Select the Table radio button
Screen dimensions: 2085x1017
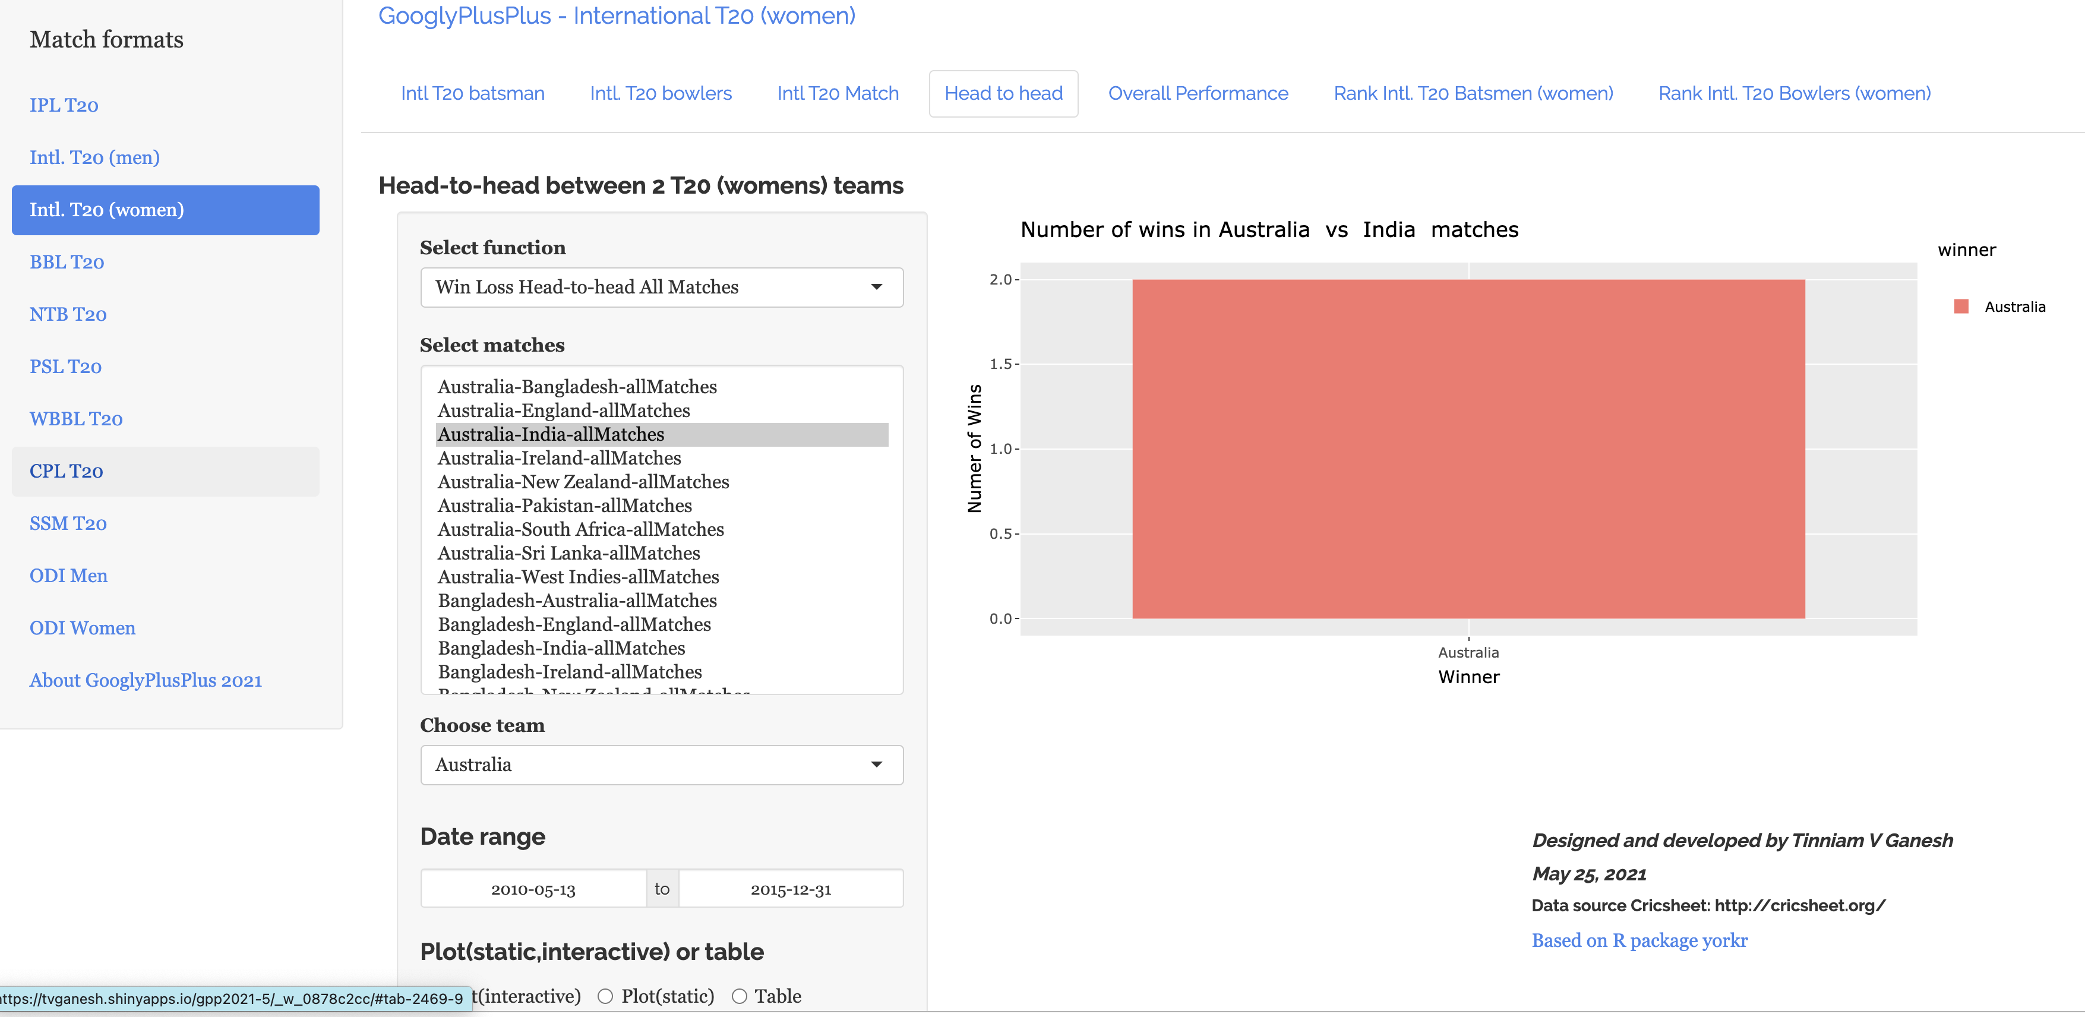739,996
